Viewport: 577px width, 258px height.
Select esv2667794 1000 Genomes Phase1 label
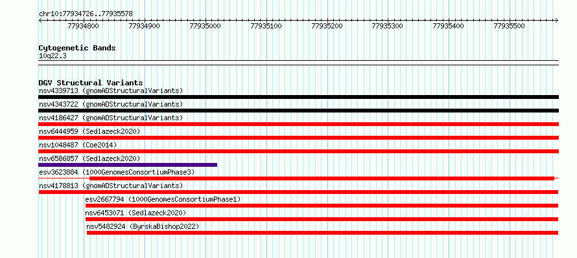tap(163, 199)
